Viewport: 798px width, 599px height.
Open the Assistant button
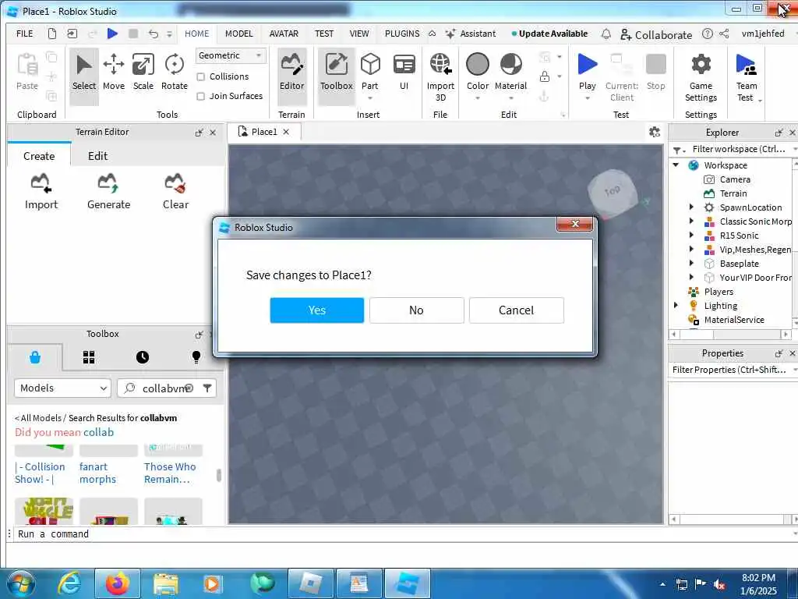tap(470, 34)
